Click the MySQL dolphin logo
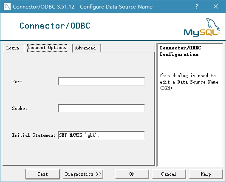The width and height of the screenshot is (226, 182). tap(202, 27)
